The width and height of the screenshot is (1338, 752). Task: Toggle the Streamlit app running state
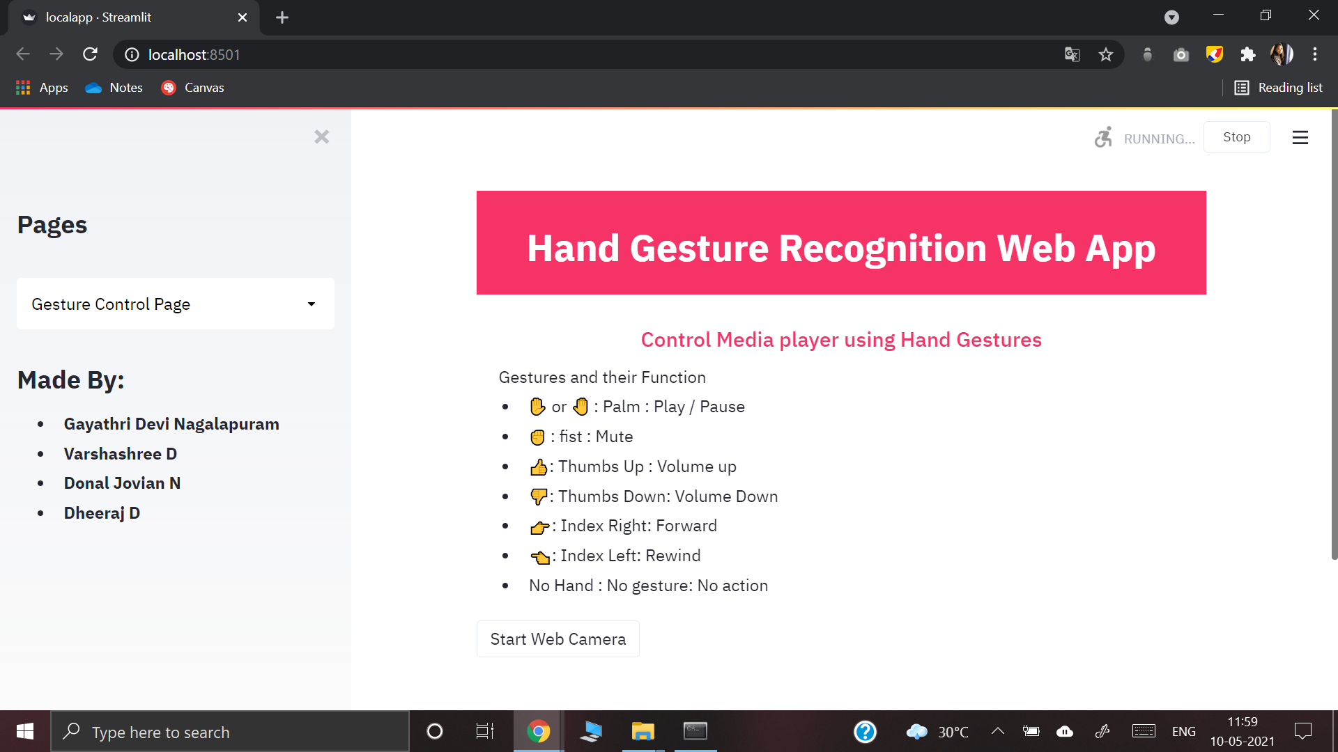(x=1237, y=136)
